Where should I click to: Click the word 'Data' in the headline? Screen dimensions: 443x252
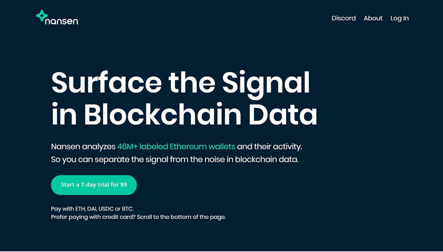pos(283,114)
